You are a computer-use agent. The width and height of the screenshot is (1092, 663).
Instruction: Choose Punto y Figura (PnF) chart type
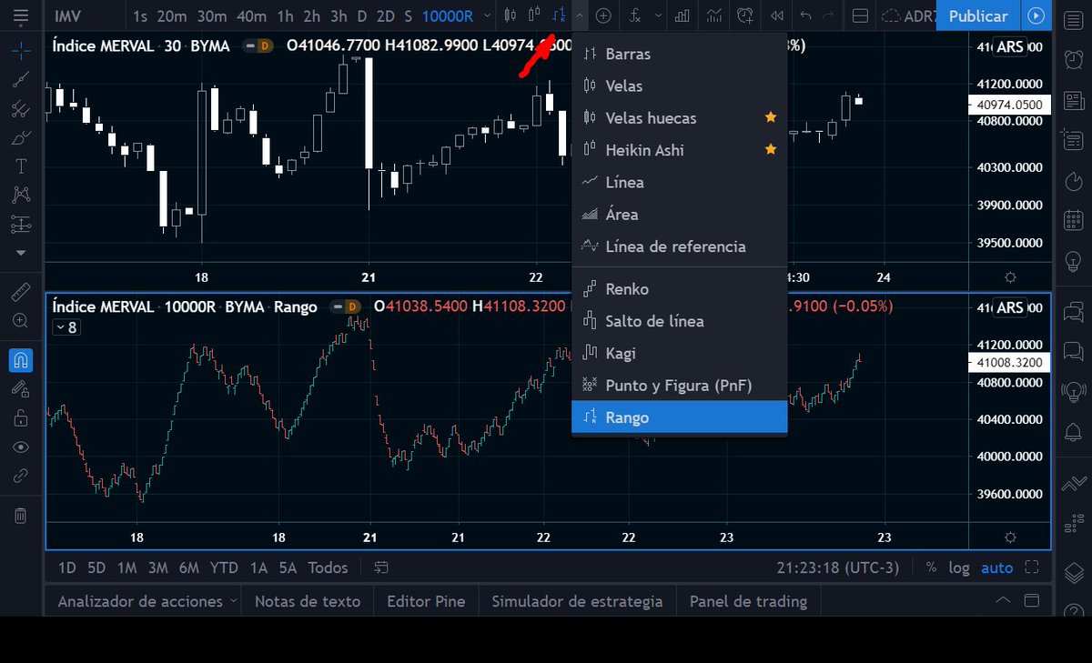pos(679,386)
